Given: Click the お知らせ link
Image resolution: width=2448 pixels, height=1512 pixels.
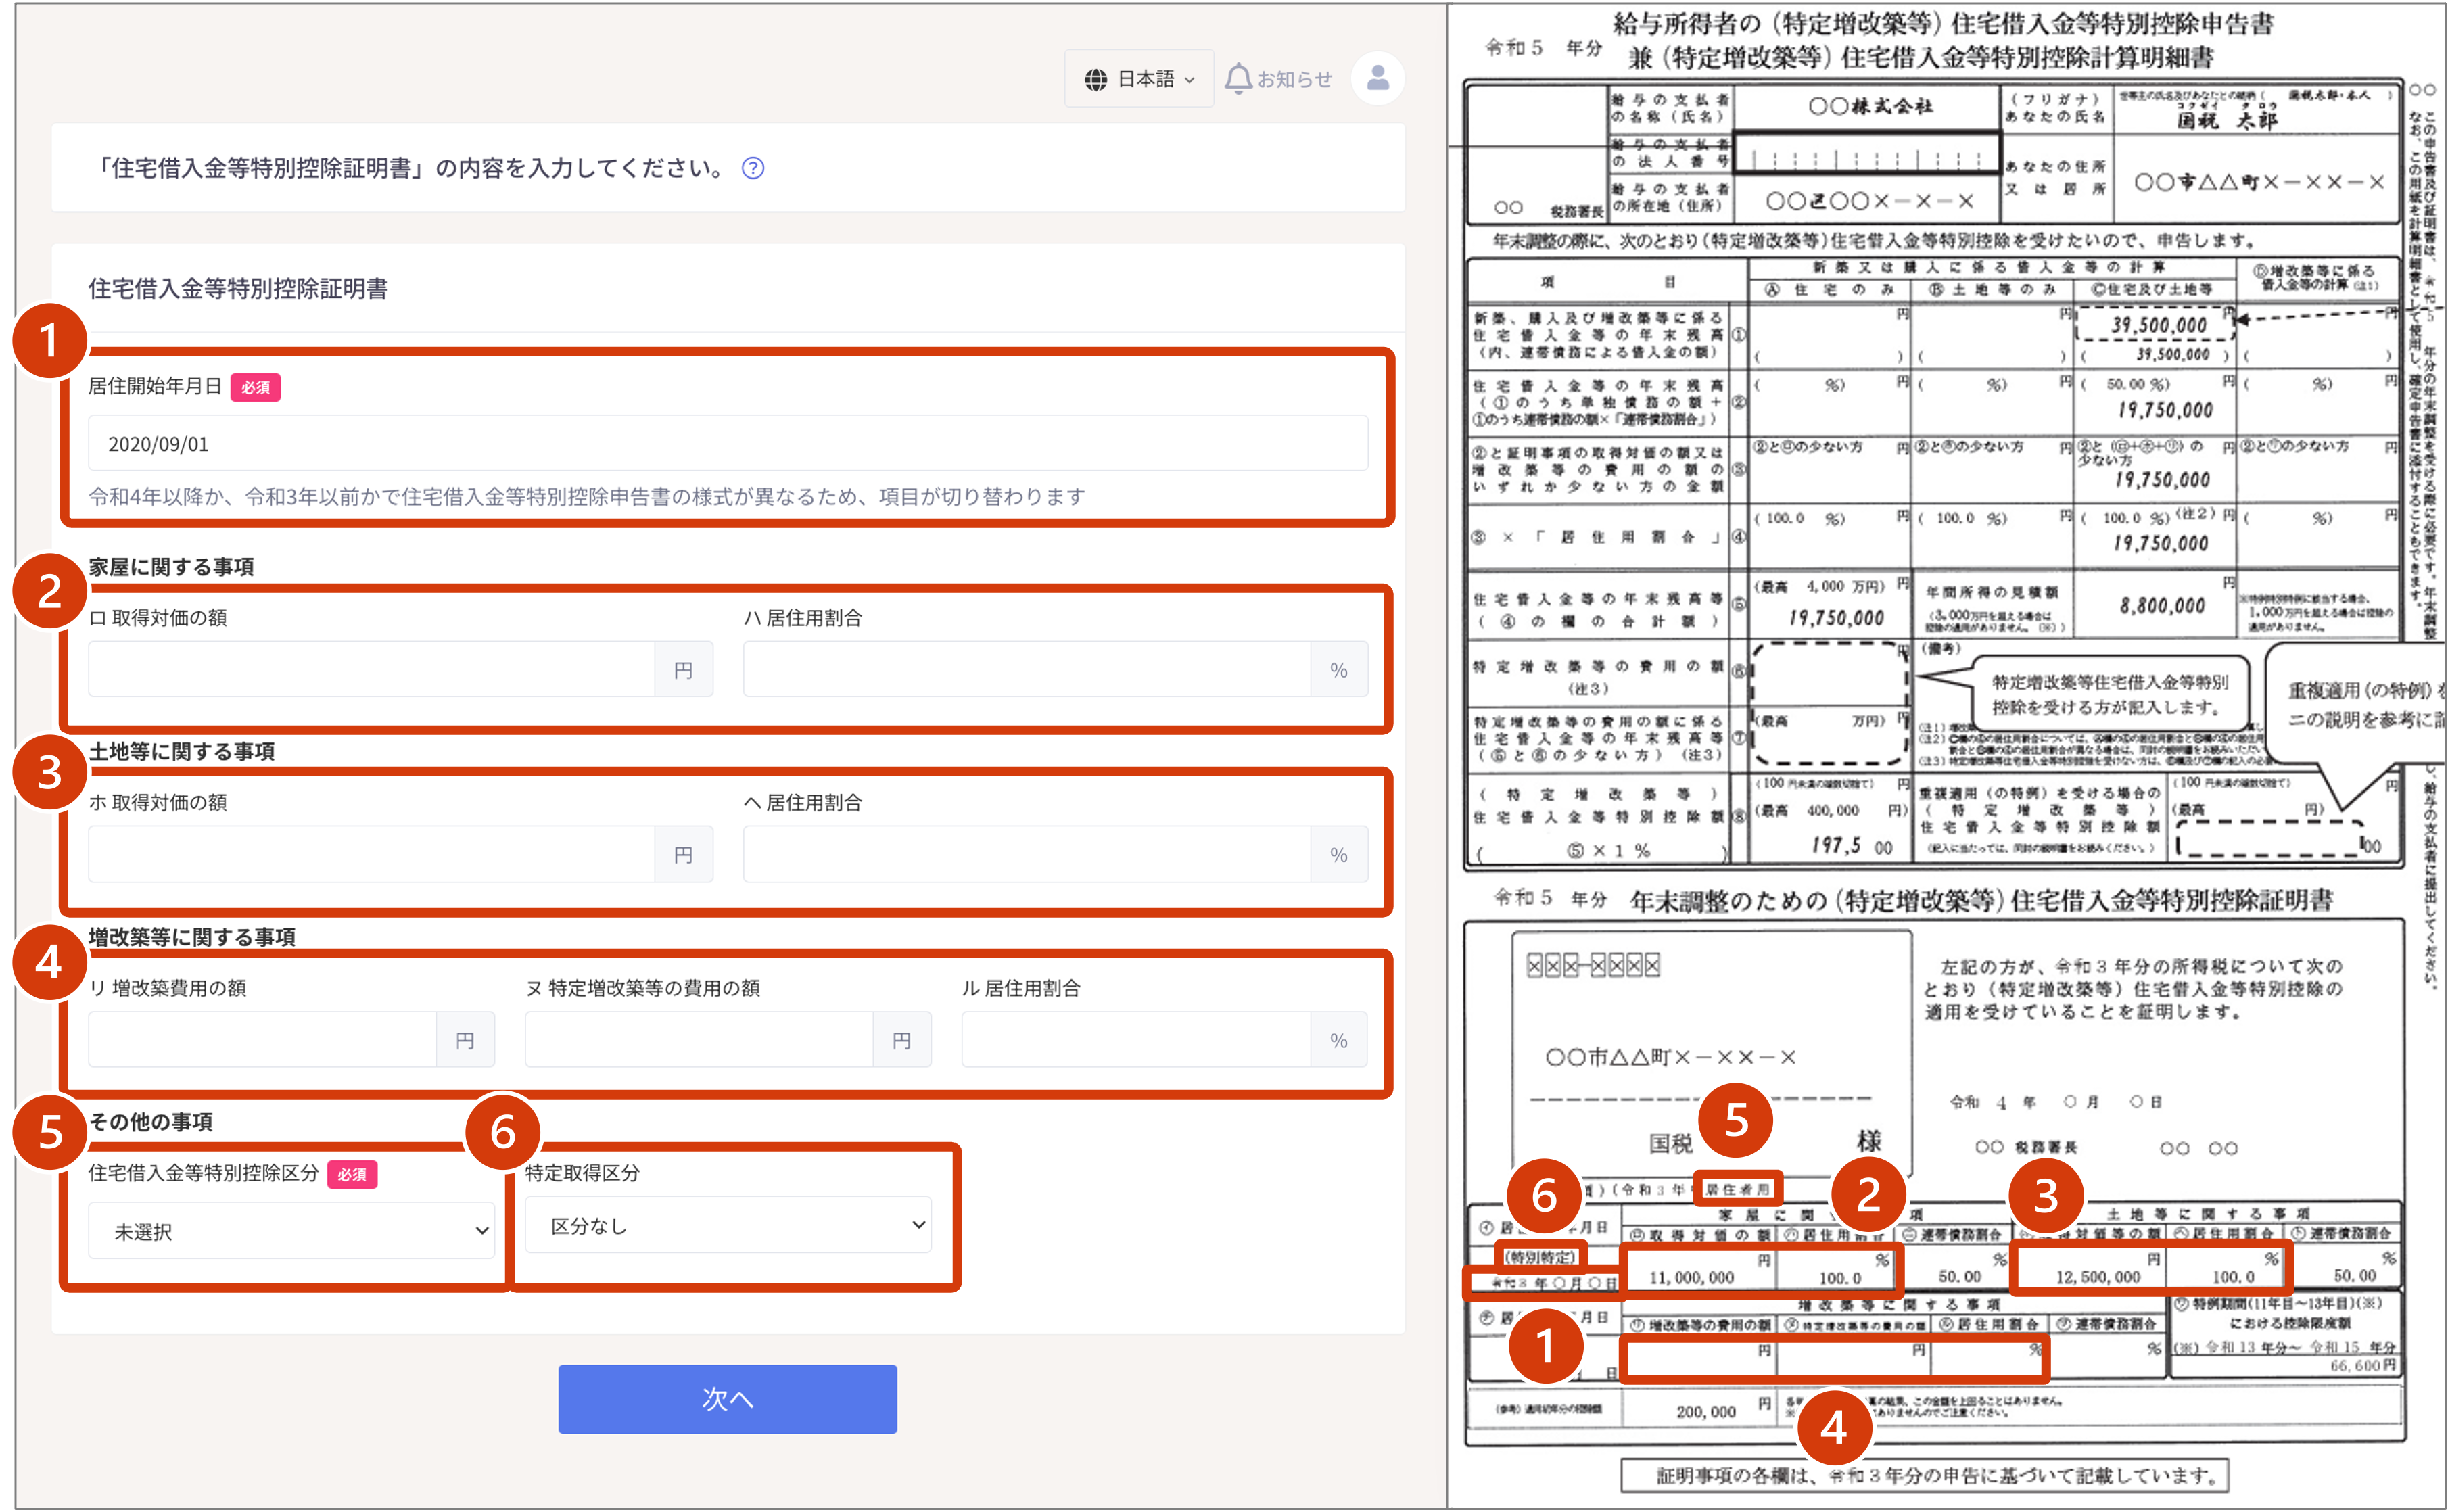Looking at the screenshot, I should (1294, 79).
